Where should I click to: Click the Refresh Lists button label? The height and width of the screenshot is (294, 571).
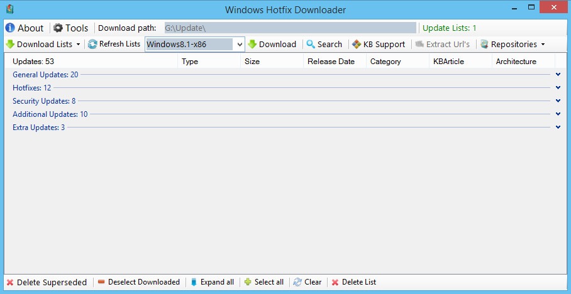(120, 44)
